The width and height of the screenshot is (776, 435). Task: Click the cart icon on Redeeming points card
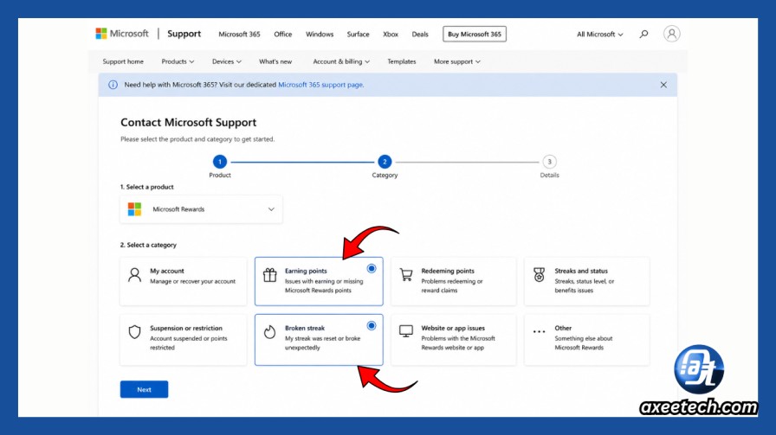click(x=406, y=275)
